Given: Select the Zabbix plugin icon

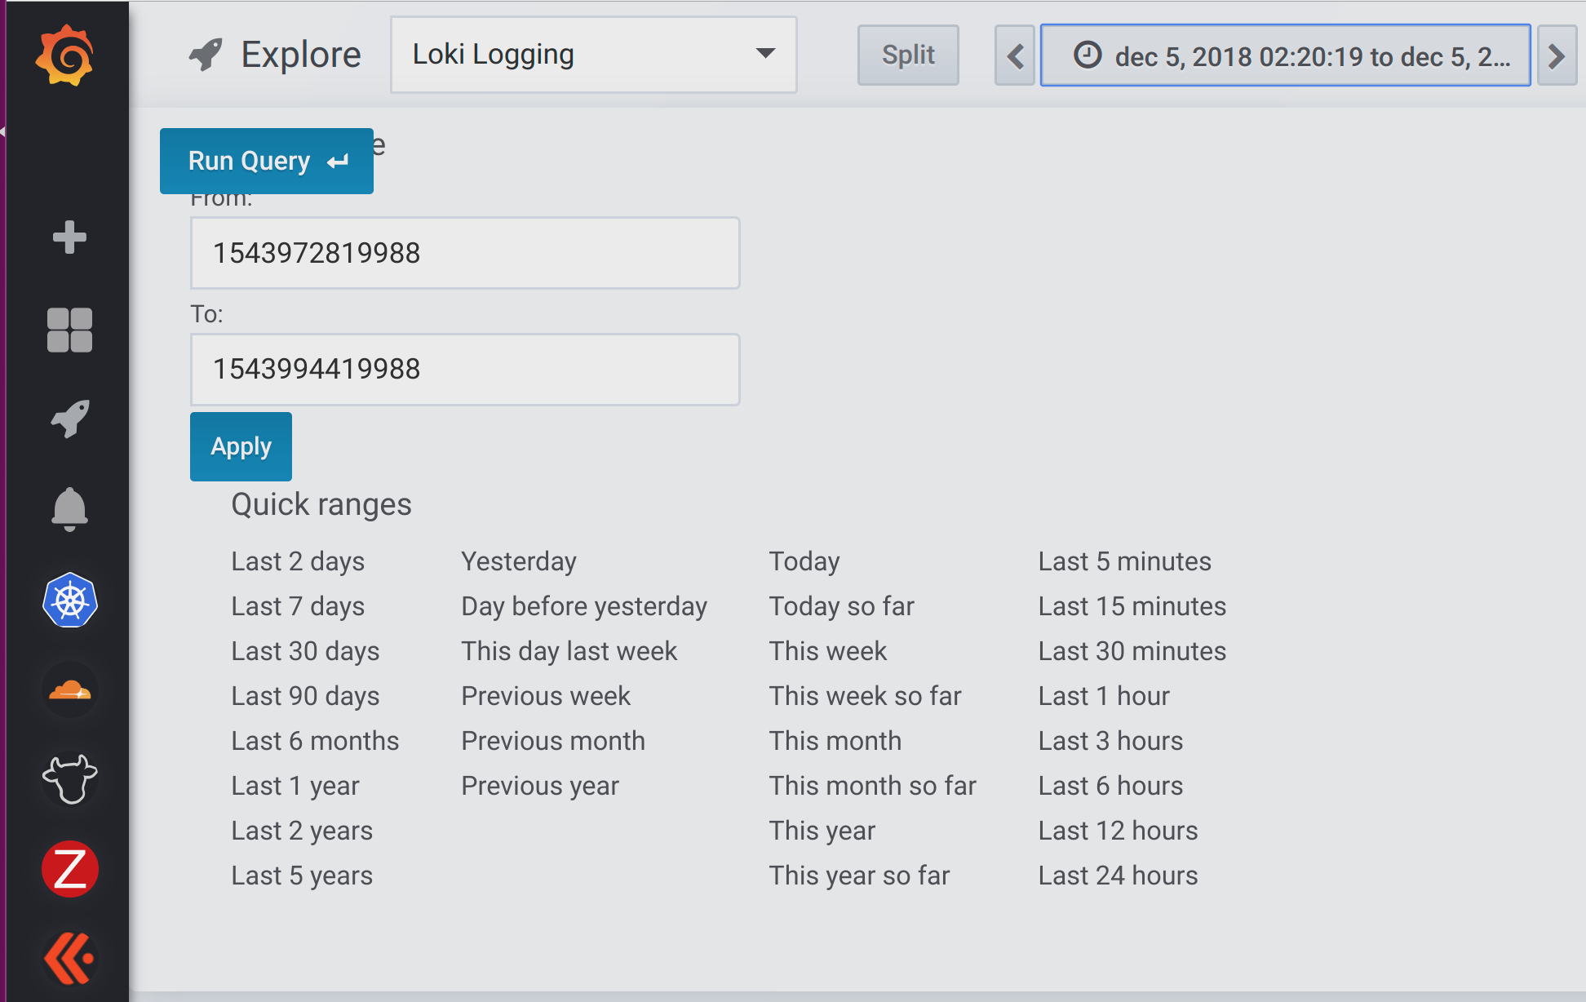Looking at the screenshot, I should (x=69, y=869).
